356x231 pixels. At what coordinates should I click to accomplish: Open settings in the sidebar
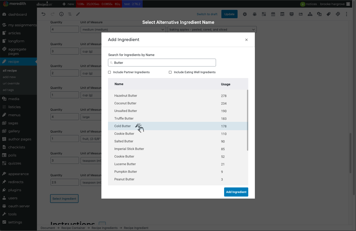(15, 222)
